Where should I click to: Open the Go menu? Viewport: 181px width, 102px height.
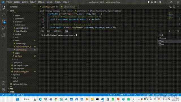(41, 2)
